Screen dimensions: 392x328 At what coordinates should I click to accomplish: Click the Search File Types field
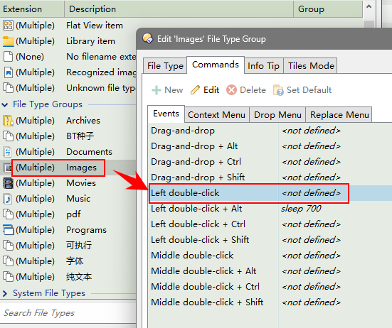[68, 313]
